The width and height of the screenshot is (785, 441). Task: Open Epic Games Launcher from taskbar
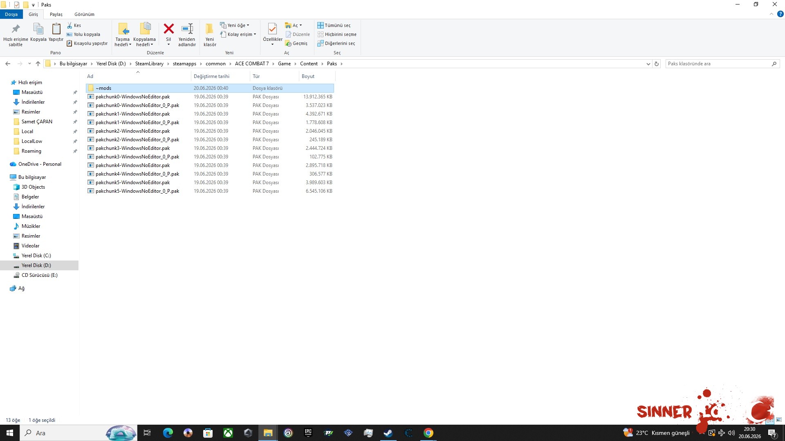[x=308, y=433]
